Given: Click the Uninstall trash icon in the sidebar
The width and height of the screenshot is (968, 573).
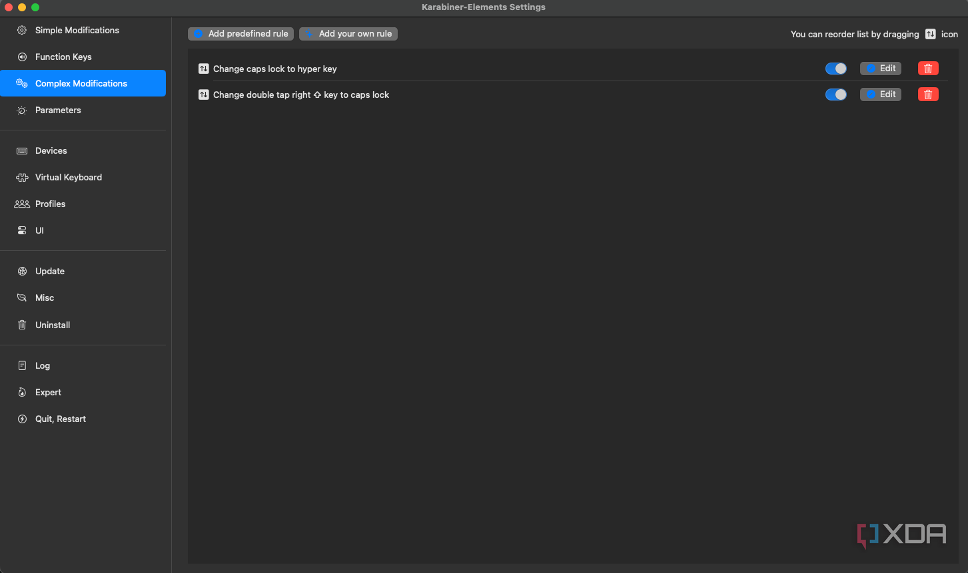Looking at the screenshot, I should point(22,325).
